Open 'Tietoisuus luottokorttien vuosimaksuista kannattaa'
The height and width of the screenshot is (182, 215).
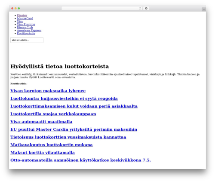click(x=68, y=137)
